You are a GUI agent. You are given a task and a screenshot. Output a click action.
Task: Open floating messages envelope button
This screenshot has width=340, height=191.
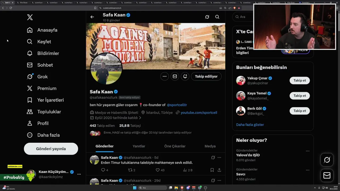(x=327, y=176)
